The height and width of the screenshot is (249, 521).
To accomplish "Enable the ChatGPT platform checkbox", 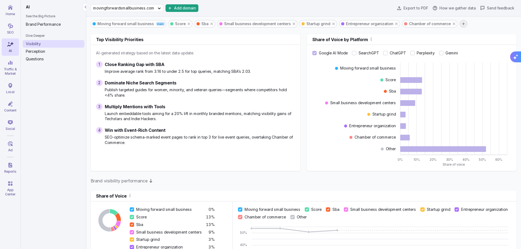I will coord(385,53).
